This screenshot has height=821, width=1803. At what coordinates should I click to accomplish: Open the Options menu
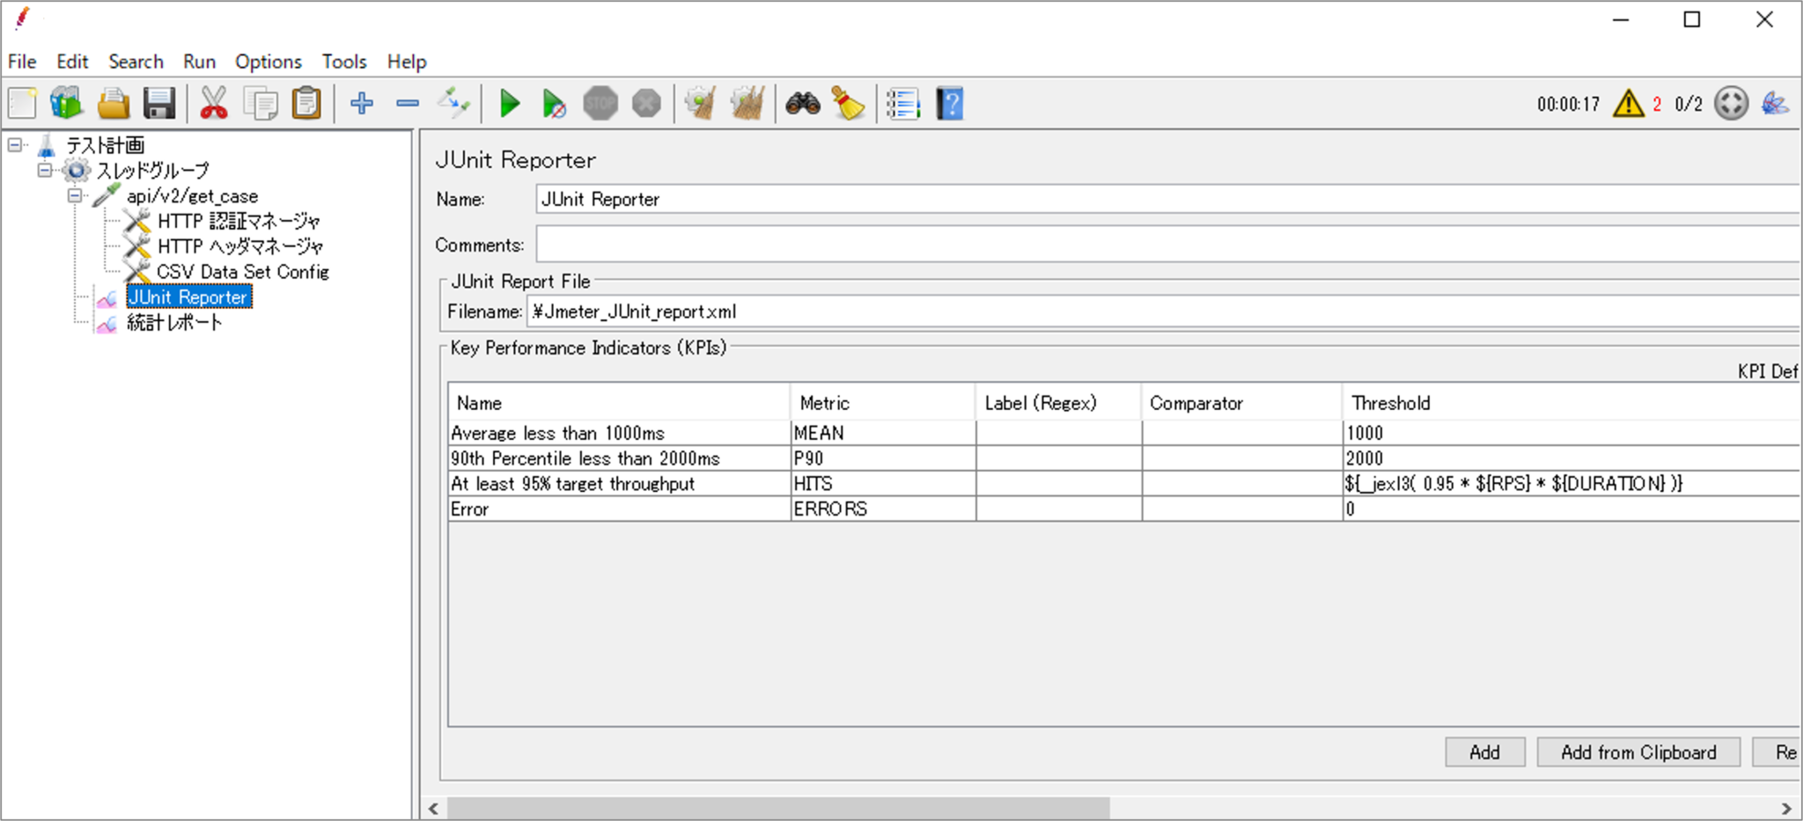[x=268, y=62]
